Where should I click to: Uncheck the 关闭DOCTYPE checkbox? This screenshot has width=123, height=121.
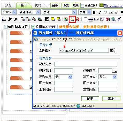pos(33,27)
